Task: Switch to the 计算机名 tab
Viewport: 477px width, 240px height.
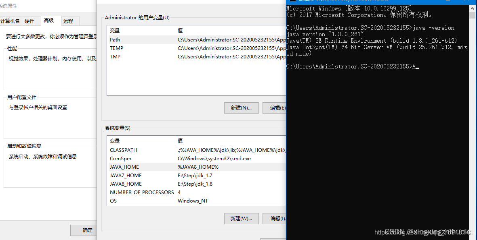Action: [x=10, y=21]
